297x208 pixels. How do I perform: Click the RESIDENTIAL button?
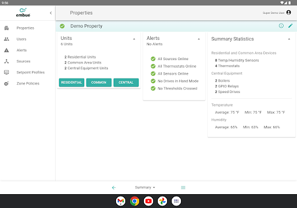tap(71, 83)
